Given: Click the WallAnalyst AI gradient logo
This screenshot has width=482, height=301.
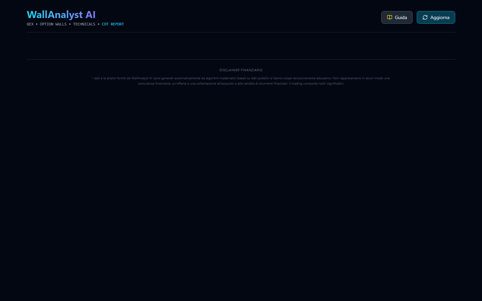Looking at the screenshot, I should click(x=61, y=14).
